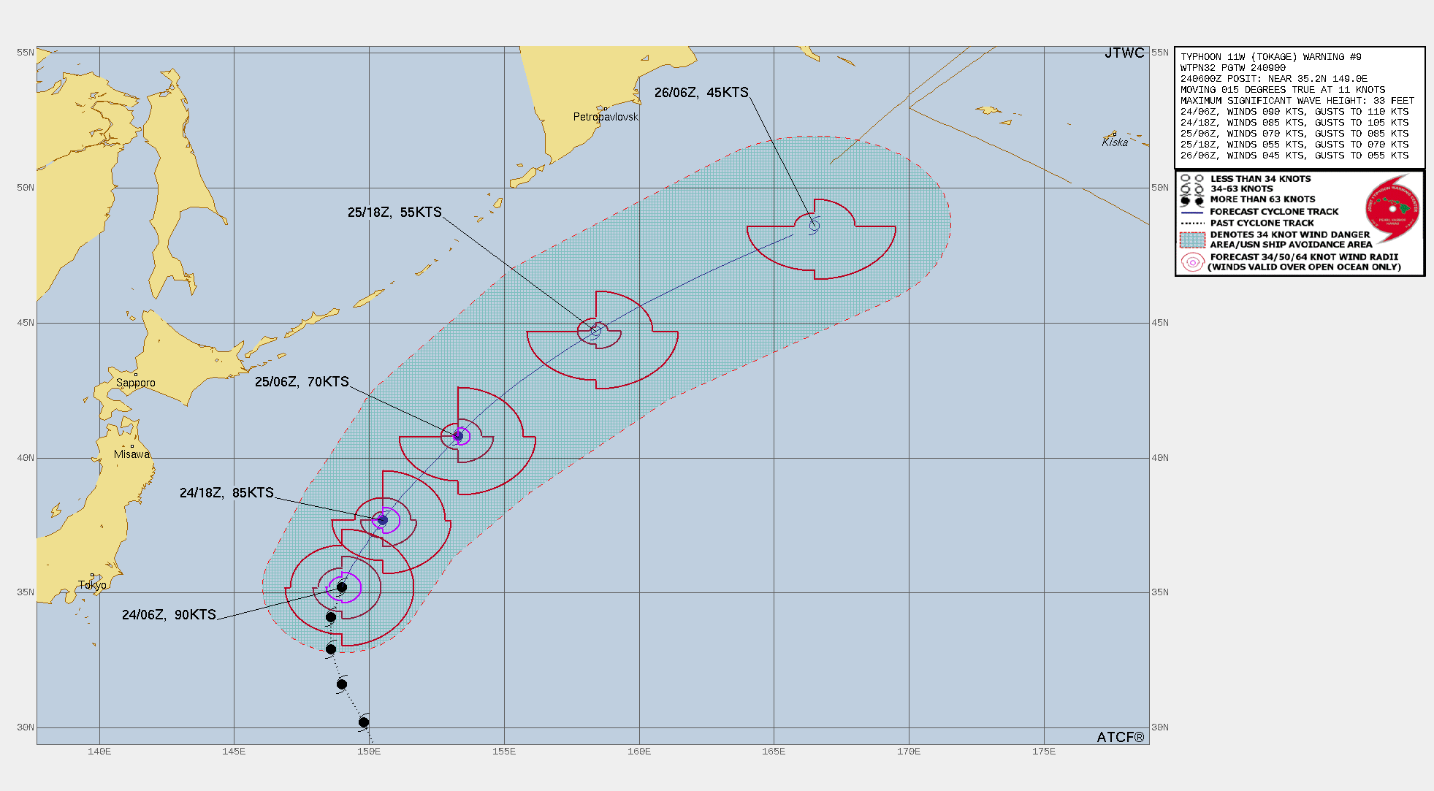Click the typhoon symbol at the 25/06Z position
1434x791 pixels.
tap(458, 436)
